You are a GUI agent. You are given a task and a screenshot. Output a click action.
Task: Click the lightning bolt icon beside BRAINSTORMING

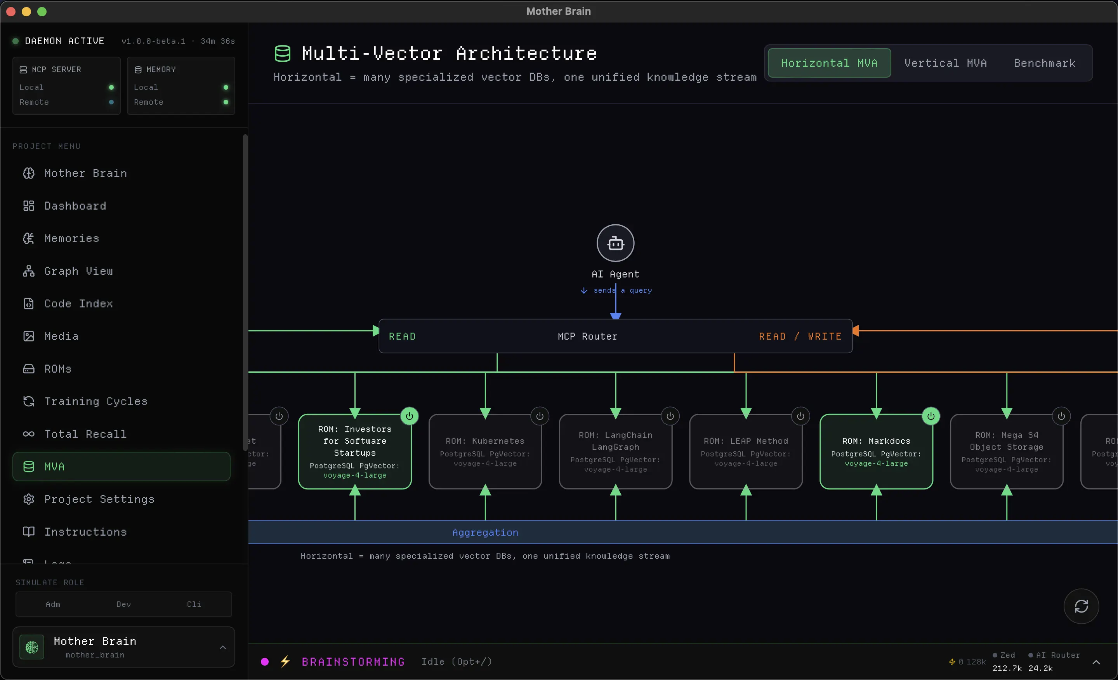[285, 662]
